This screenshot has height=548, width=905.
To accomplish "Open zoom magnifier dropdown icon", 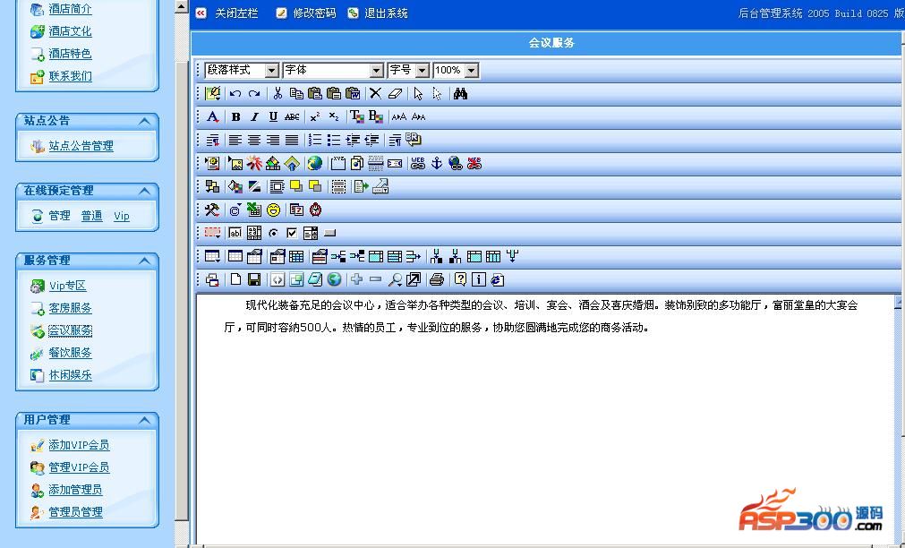I will tap(395, 279).
